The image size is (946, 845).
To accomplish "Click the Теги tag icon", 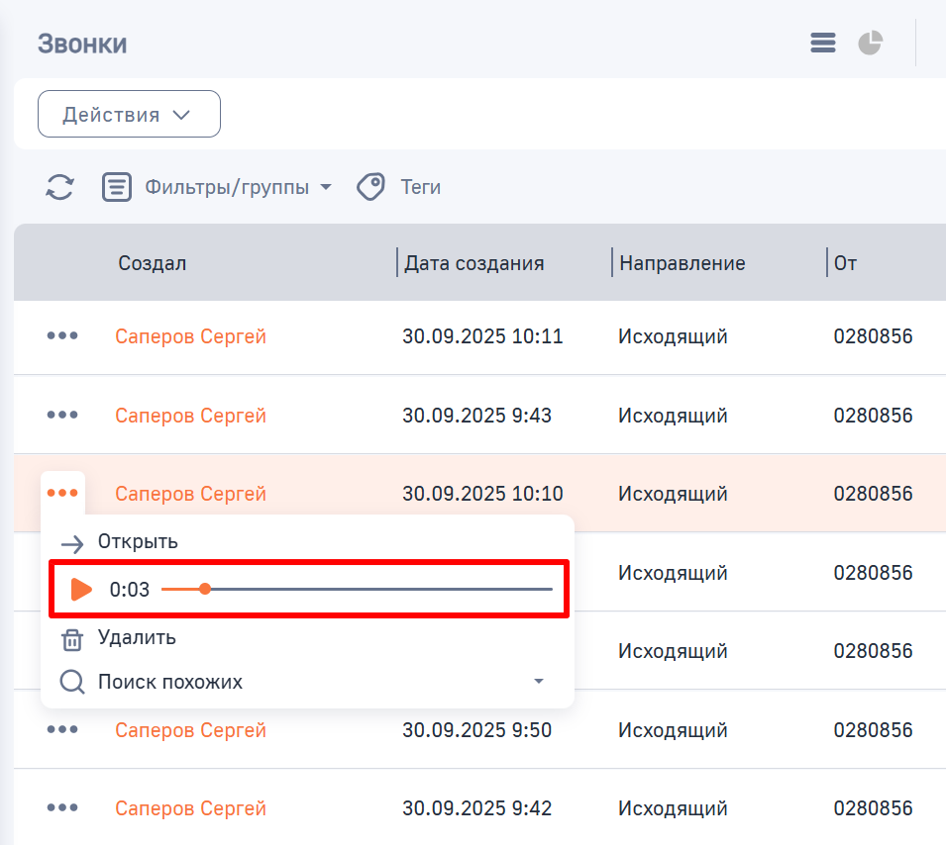I will point(370,186).
